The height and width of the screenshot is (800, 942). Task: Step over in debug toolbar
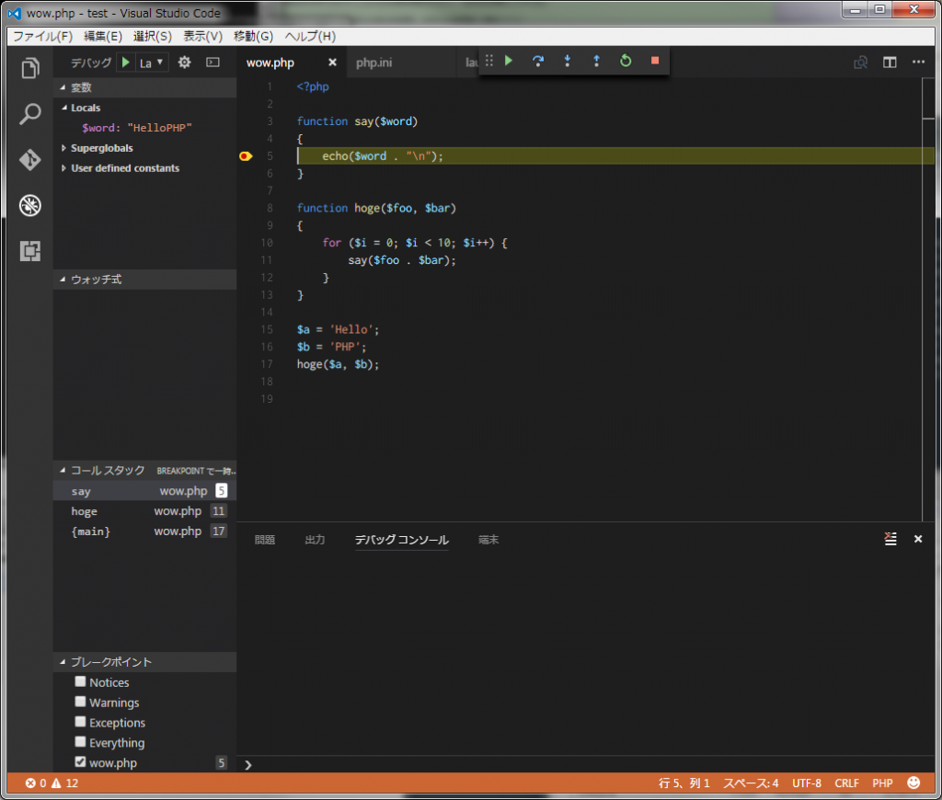point(537,61)
